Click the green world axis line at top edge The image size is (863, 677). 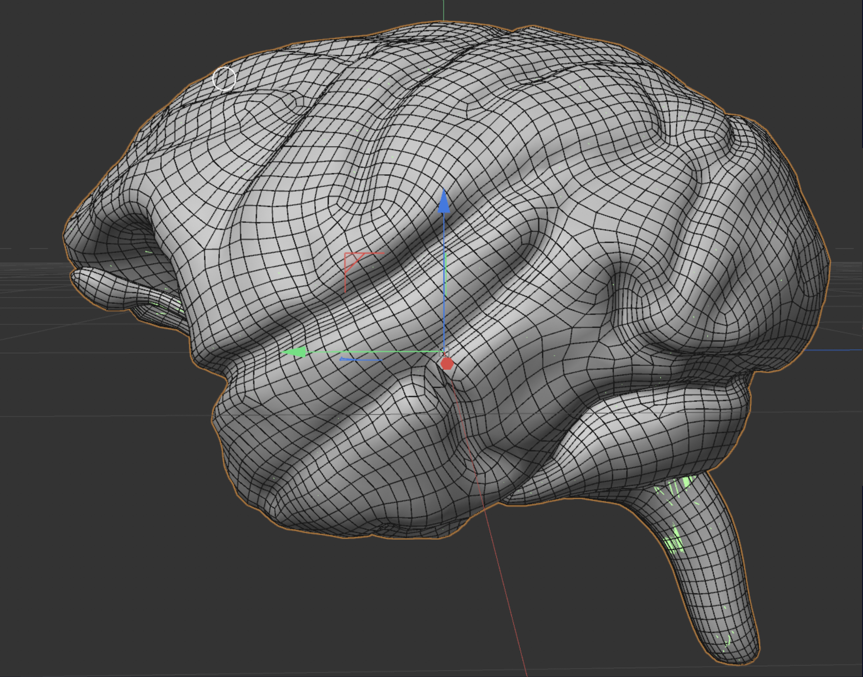[x=443, y=10]
